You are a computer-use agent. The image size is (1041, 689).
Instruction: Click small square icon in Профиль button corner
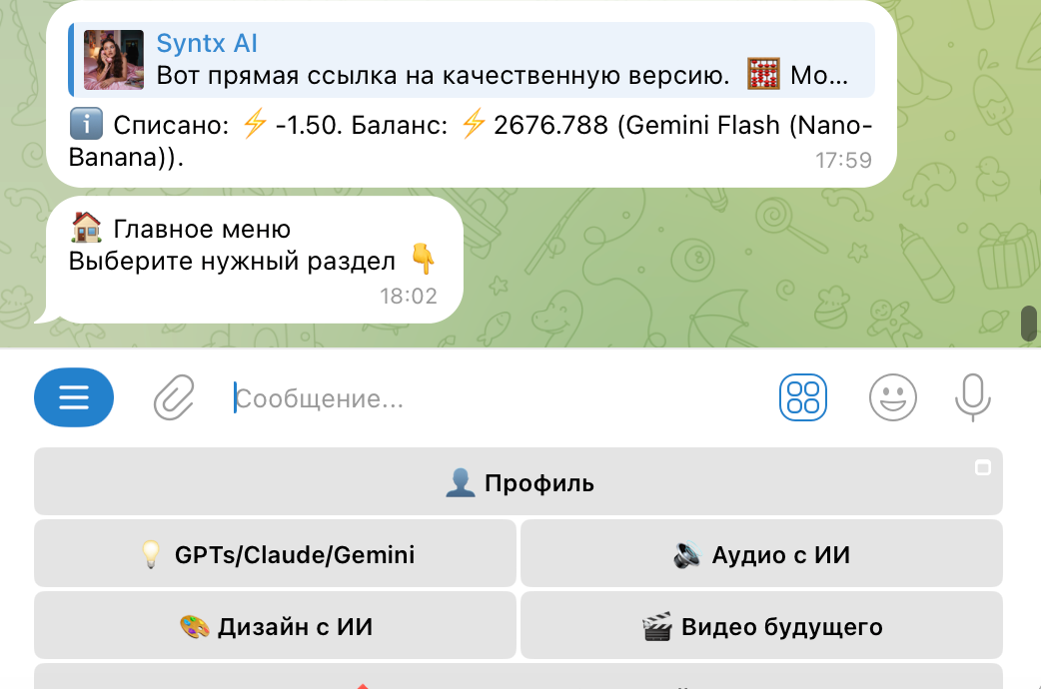pyautogui.click(x=983, y=467)
